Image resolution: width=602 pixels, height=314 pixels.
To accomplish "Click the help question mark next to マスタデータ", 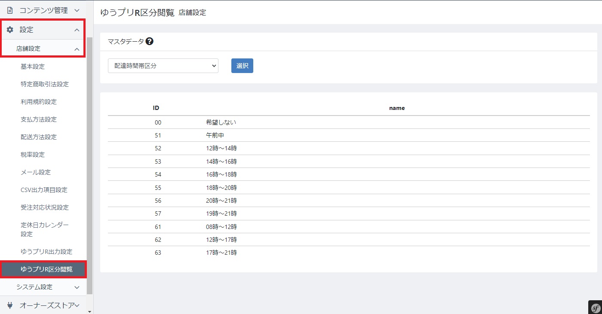I will (x=150, y=41).
